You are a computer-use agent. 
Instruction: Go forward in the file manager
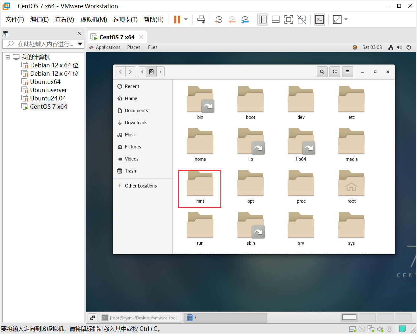click(x=131, y=72)
